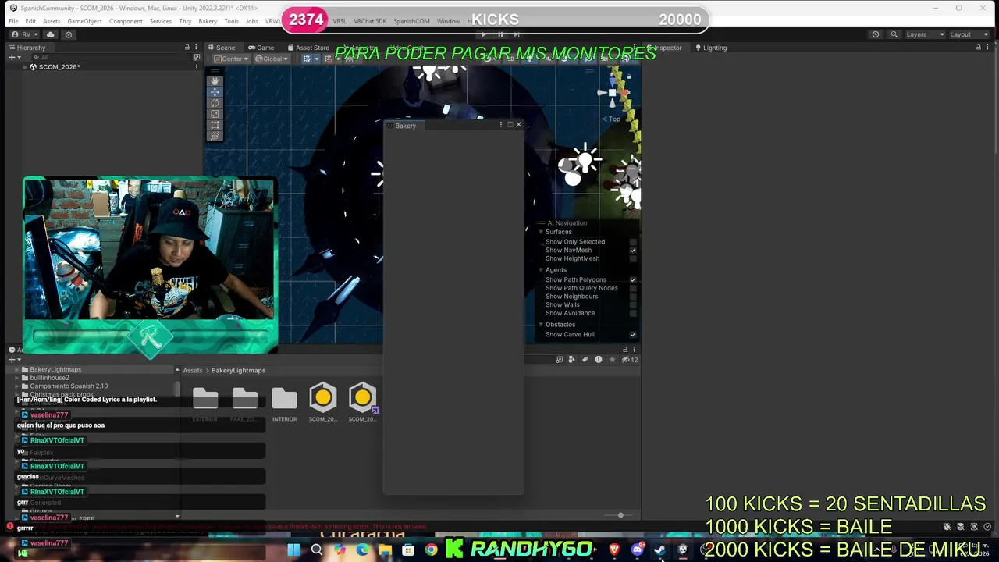This screenshot has height=562, width=999.
Task: Toggle Show Avoidance checkbox
Action: click(633, 313)
